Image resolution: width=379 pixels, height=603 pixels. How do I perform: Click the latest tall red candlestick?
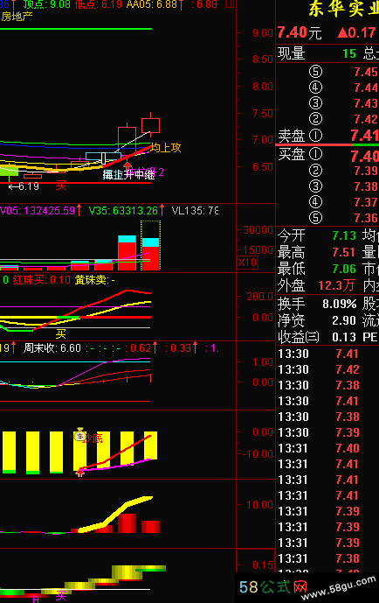(x=150, y=125)
